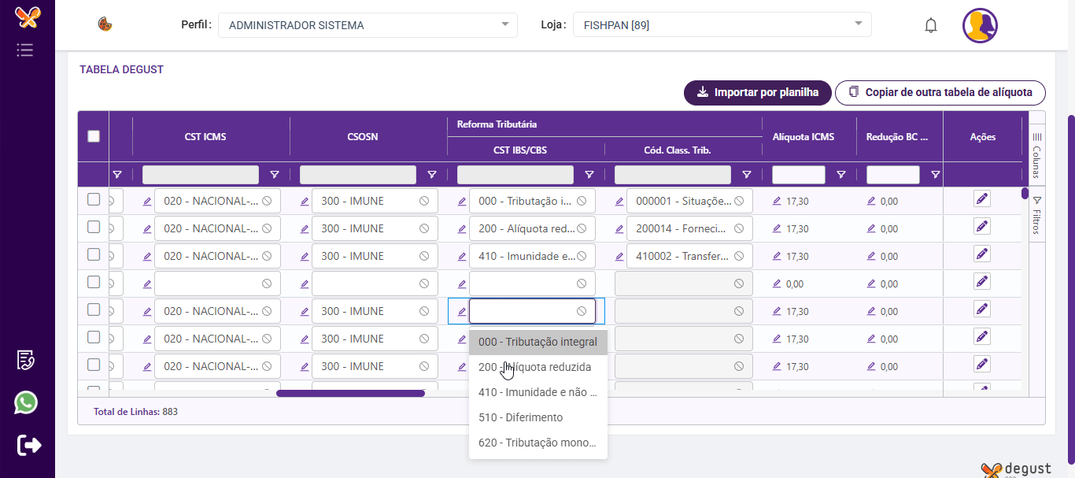Image resolution: width=1075 pixels, height=478 pixels.
Task: Click the table's horizontal scrollbar
Action: [x=350, y=393]
